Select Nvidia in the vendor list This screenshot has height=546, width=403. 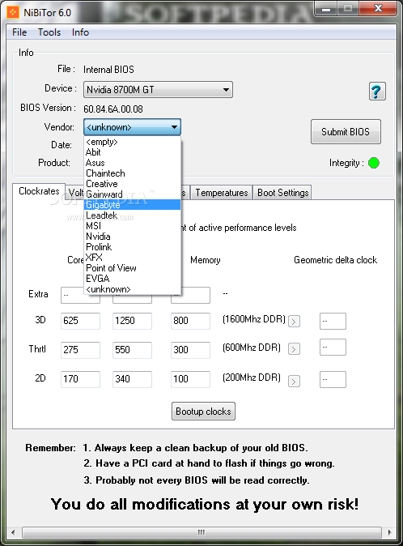pyautogui.click(x=132, y=237)
